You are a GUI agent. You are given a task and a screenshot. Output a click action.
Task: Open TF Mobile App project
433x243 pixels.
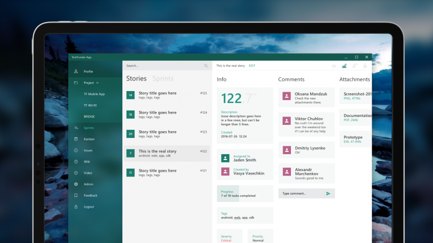pos(94,94)
